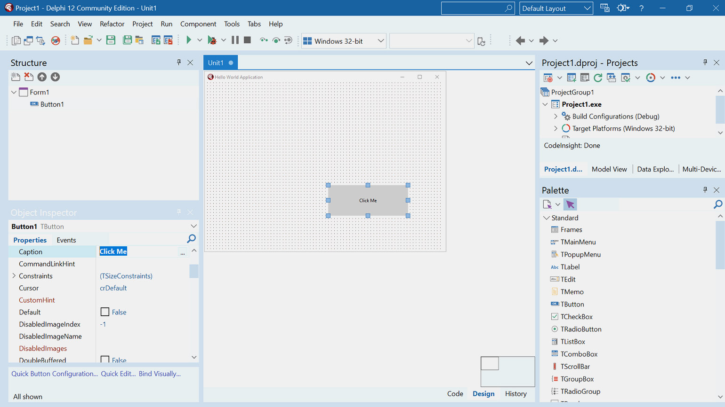Expand the Constraints property
The width and height of the screenshot is (725, 407).
coord(14,276)
